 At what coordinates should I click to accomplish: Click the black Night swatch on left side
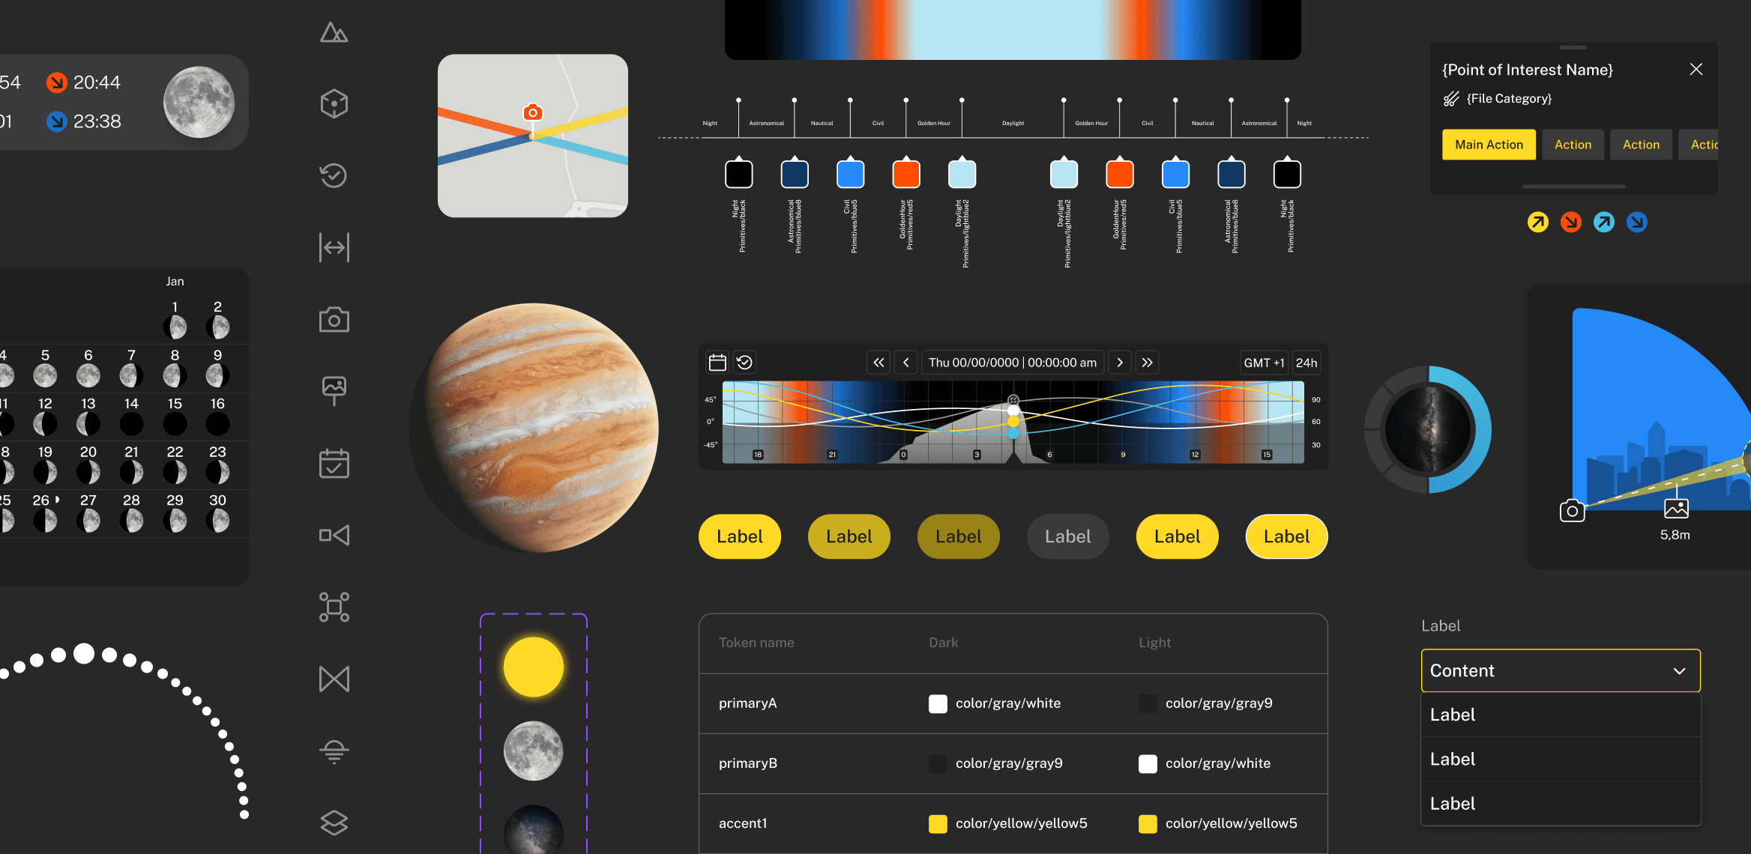coord(738,174)
